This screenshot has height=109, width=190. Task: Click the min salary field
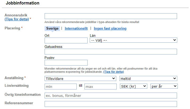[61, 87]
